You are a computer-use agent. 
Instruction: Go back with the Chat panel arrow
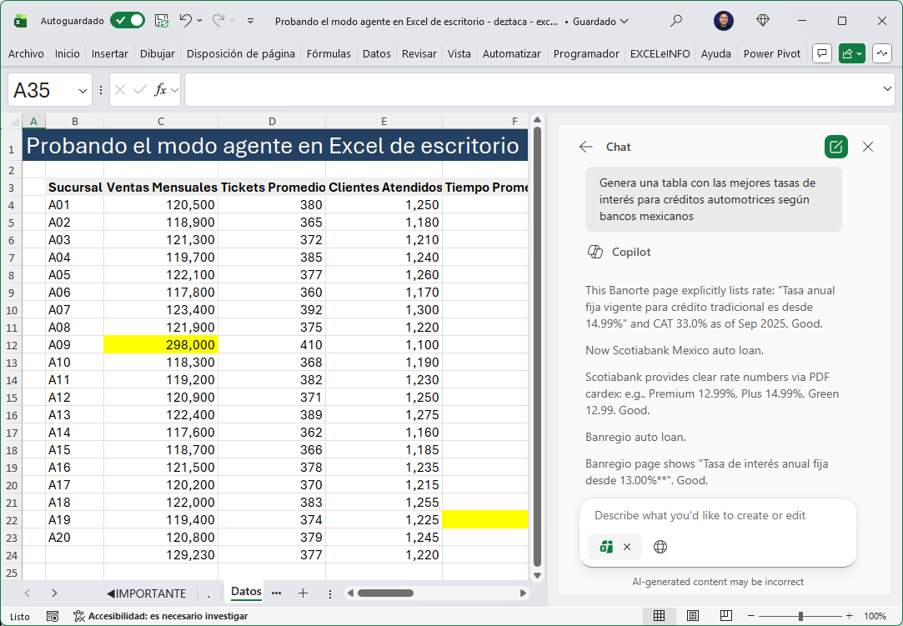click(585, 147)
